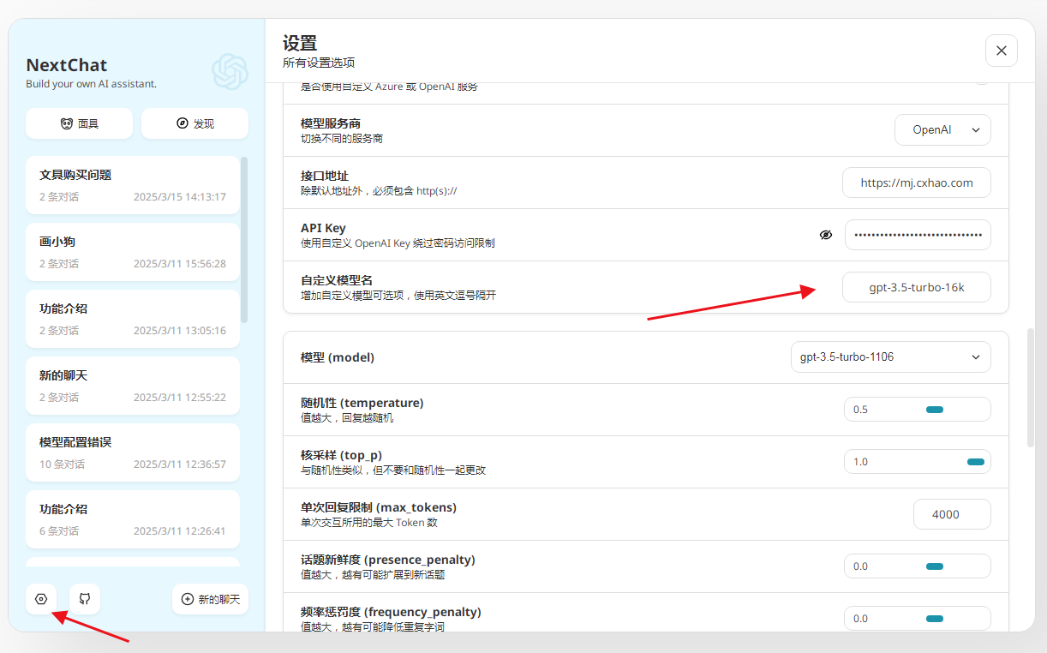Open the 文具购买问题 conversation
Viewport: 1047px width, 653px height.
pyautogui.click(x=133, y=185)
